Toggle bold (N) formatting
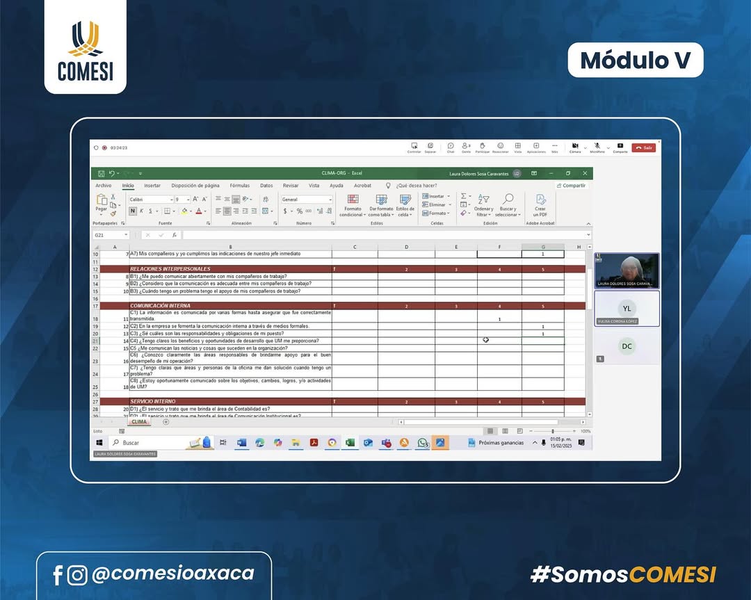 (x=133, y=211)
